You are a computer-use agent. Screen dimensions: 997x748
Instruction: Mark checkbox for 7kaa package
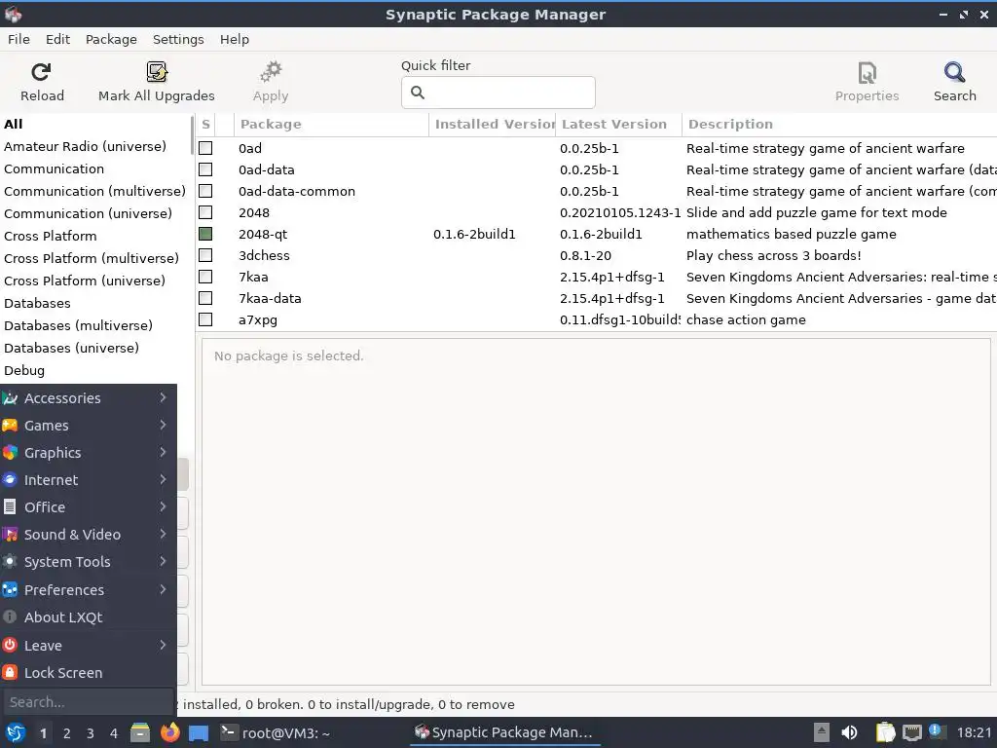point(205,277)
